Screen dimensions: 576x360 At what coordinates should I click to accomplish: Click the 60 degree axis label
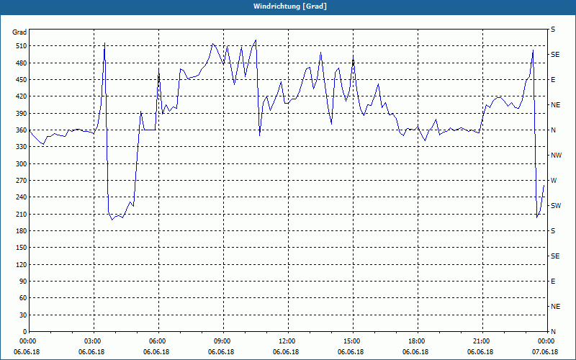(22, 298)
